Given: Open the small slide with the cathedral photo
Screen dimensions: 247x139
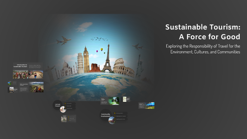Looking at the screenshot, I should point(13,90).
